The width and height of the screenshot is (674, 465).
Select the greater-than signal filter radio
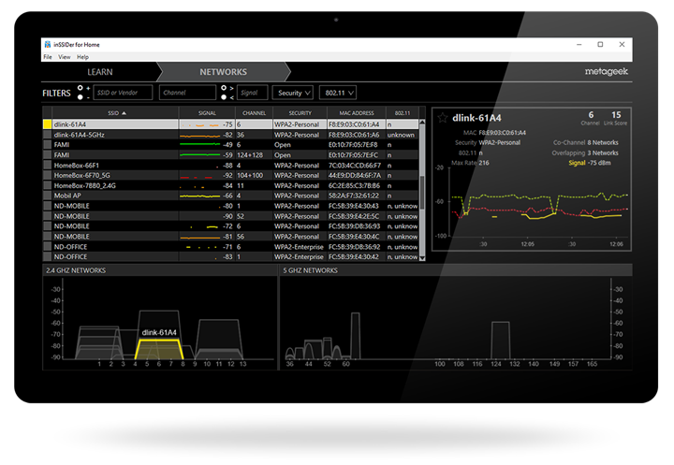tap(223, 89)
